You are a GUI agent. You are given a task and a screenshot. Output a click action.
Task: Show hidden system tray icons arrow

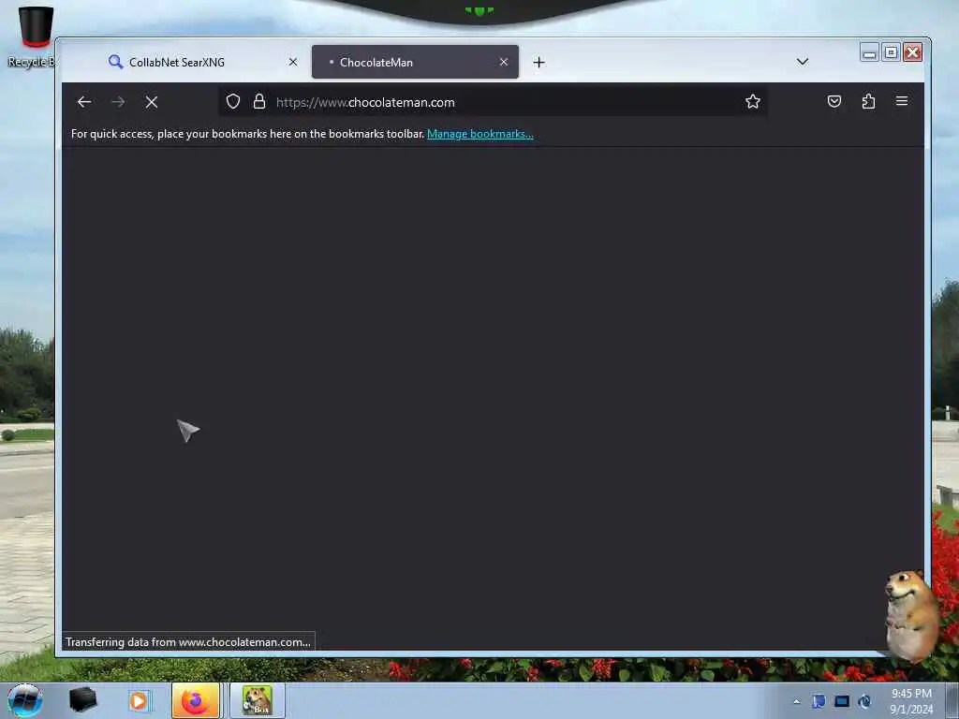[x=796, y=702]
